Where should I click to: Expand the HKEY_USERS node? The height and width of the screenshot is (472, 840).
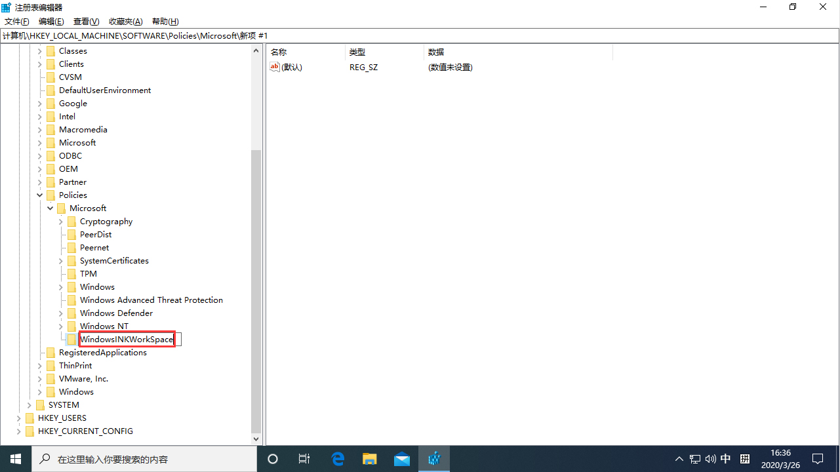point(18,418)
